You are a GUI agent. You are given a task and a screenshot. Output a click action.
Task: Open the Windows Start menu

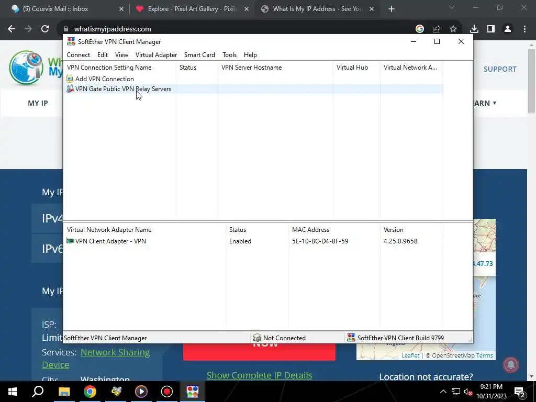13,392
